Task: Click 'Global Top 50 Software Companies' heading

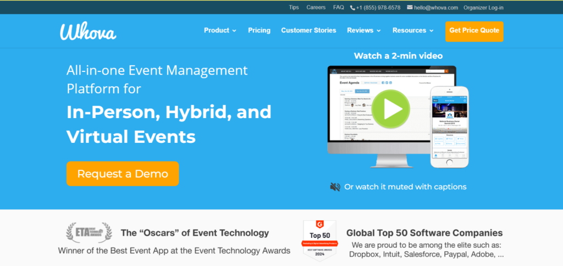Action: (x=424, y=233)
